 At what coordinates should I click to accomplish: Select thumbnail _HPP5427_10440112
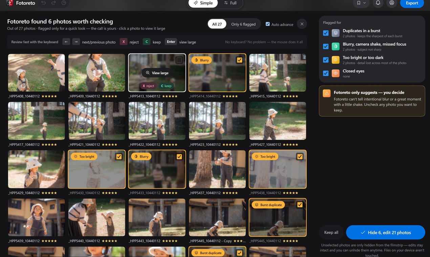pos(278,121)
